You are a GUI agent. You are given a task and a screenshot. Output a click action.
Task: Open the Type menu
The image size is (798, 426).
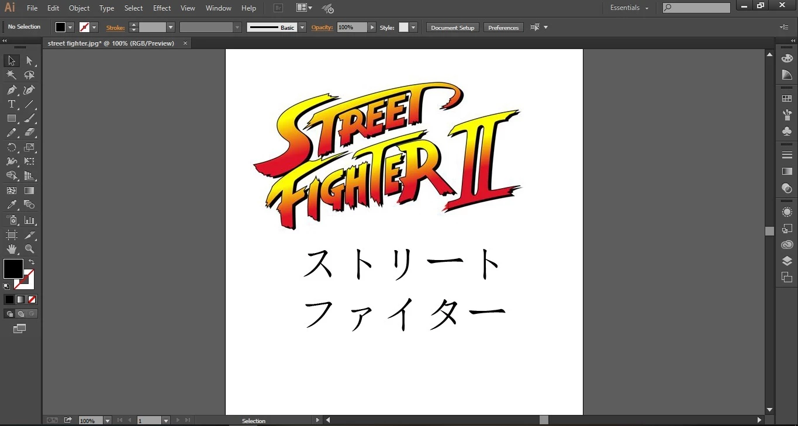107,8
